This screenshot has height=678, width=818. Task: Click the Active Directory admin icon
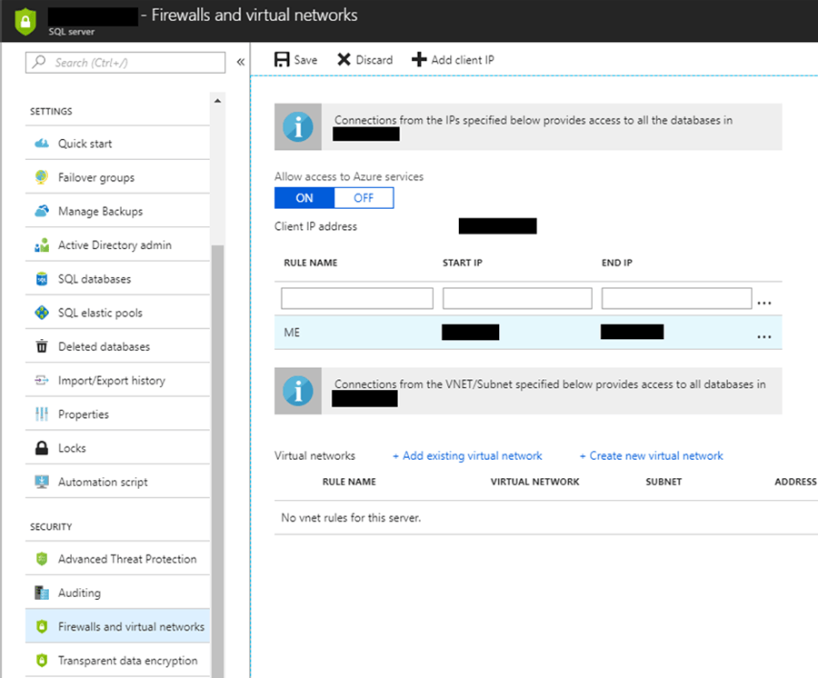42,245
